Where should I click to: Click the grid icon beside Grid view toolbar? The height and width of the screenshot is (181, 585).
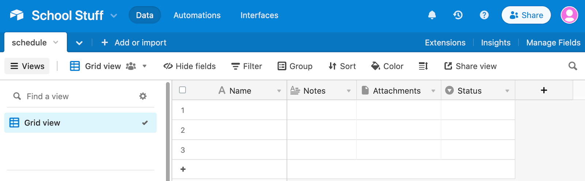(x=75, y=66)
